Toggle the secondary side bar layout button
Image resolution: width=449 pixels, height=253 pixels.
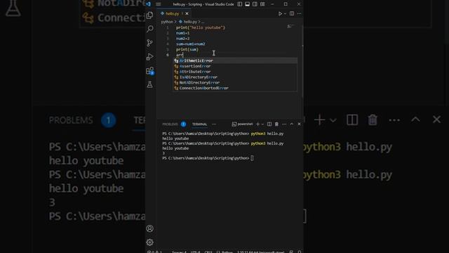pyautogui.click(x=255, y=4)
